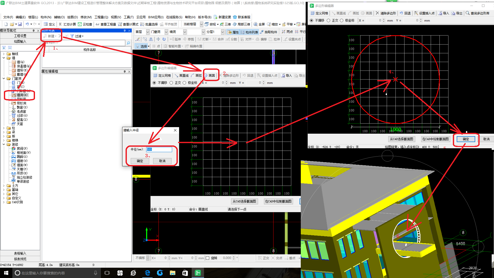
Task: Click 定义 tool in main toolbar
Action: click(49, 24)
